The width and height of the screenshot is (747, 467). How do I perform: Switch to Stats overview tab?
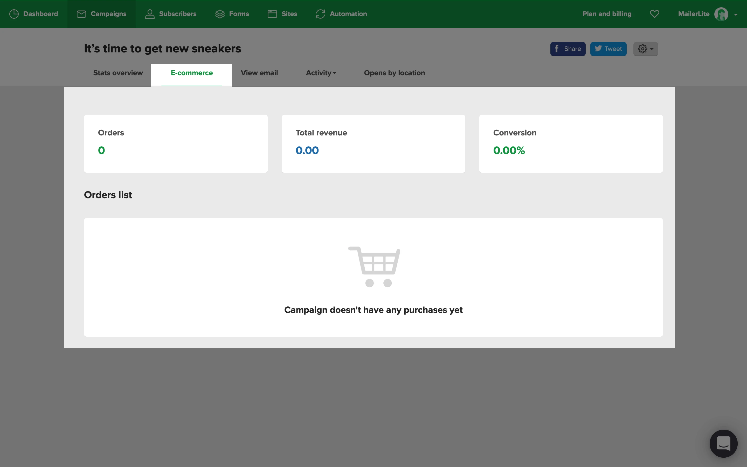(x=118, y=73)
